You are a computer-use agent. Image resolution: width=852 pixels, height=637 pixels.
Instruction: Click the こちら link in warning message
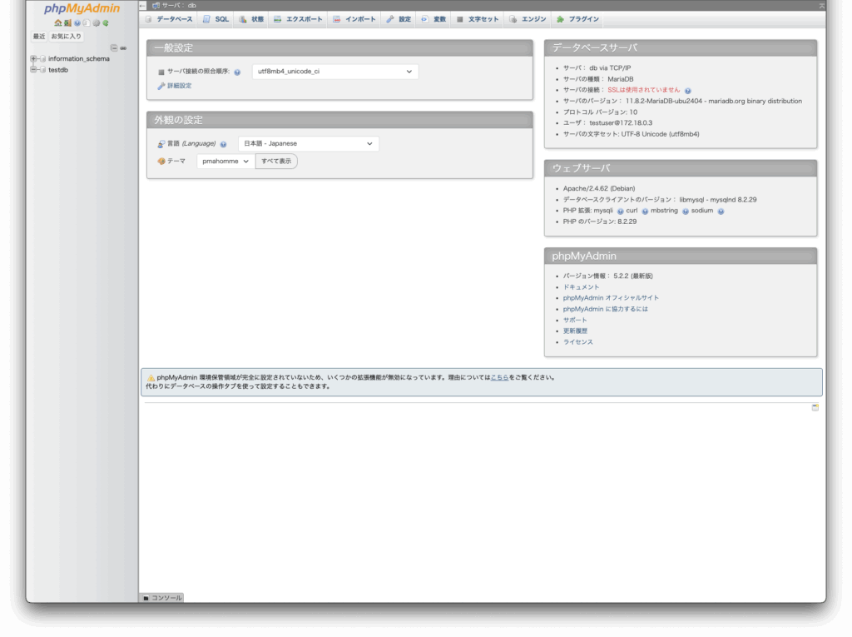point(499,377)
